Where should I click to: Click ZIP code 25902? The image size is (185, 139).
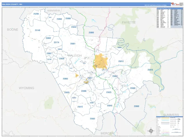point(92,119)
